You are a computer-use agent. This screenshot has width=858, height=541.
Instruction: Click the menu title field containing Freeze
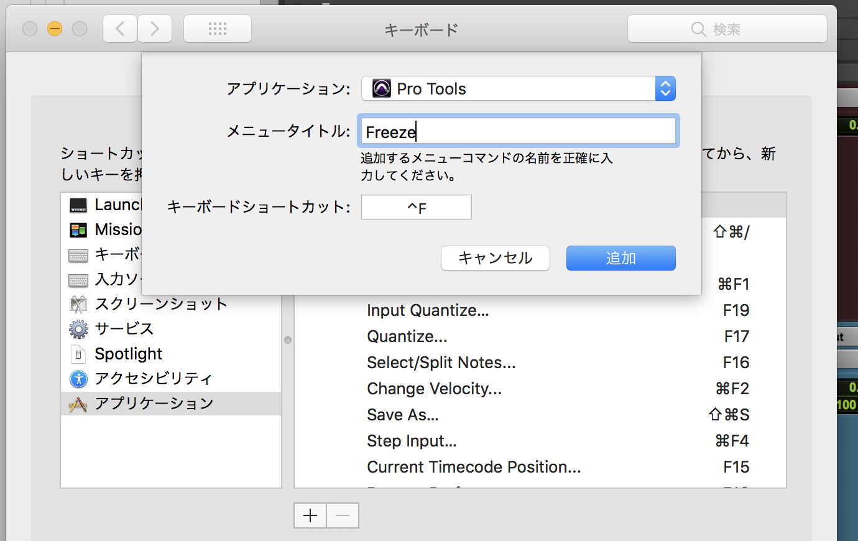[x=518, y=131]
